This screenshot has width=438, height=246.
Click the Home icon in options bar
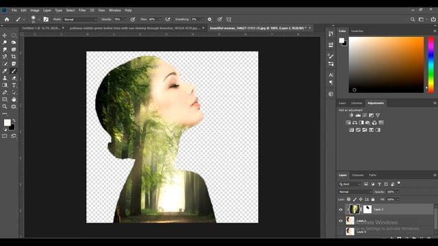point(7,20)
